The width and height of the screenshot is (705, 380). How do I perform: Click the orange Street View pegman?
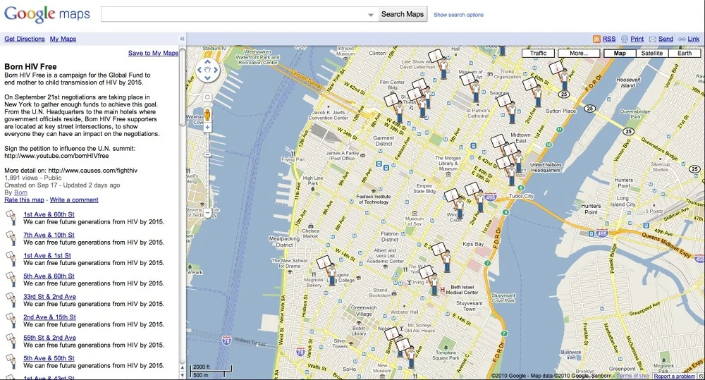[x=207, y=115]
